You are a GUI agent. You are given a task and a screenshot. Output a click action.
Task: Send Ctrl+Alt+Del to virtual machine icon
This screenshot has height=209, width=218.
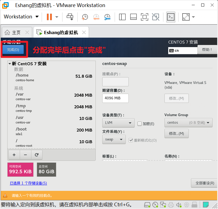70,17
